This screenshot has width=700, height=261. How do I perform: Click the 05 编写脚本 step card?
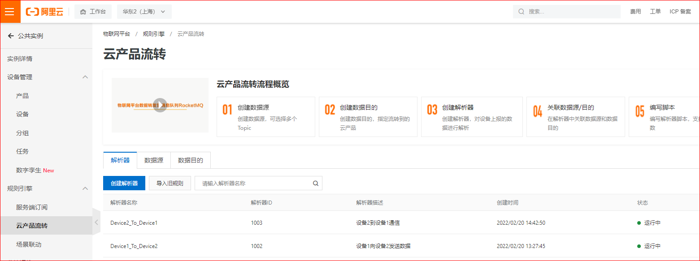point(664,117)
